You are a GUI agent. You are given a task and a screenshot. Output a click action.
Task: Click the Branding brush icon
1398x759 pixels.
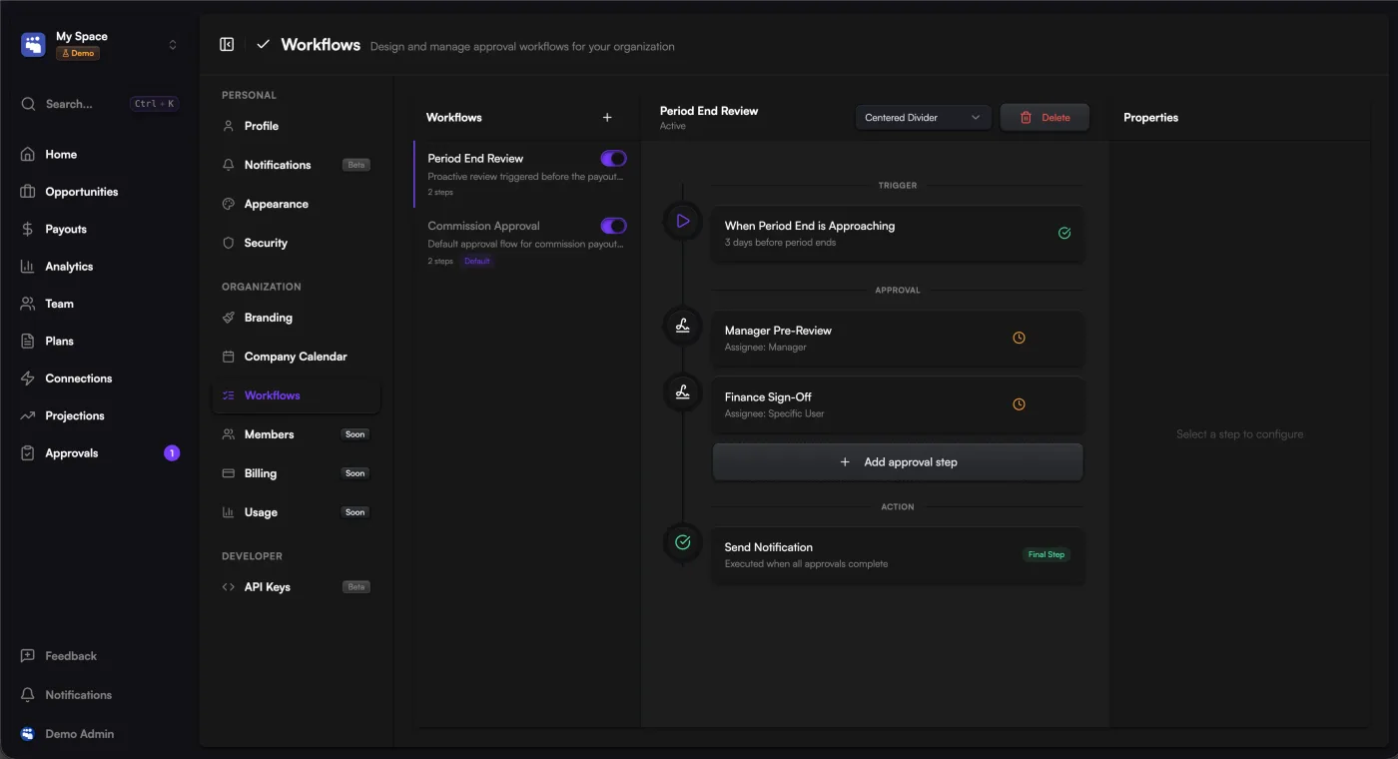click(229, 318)
